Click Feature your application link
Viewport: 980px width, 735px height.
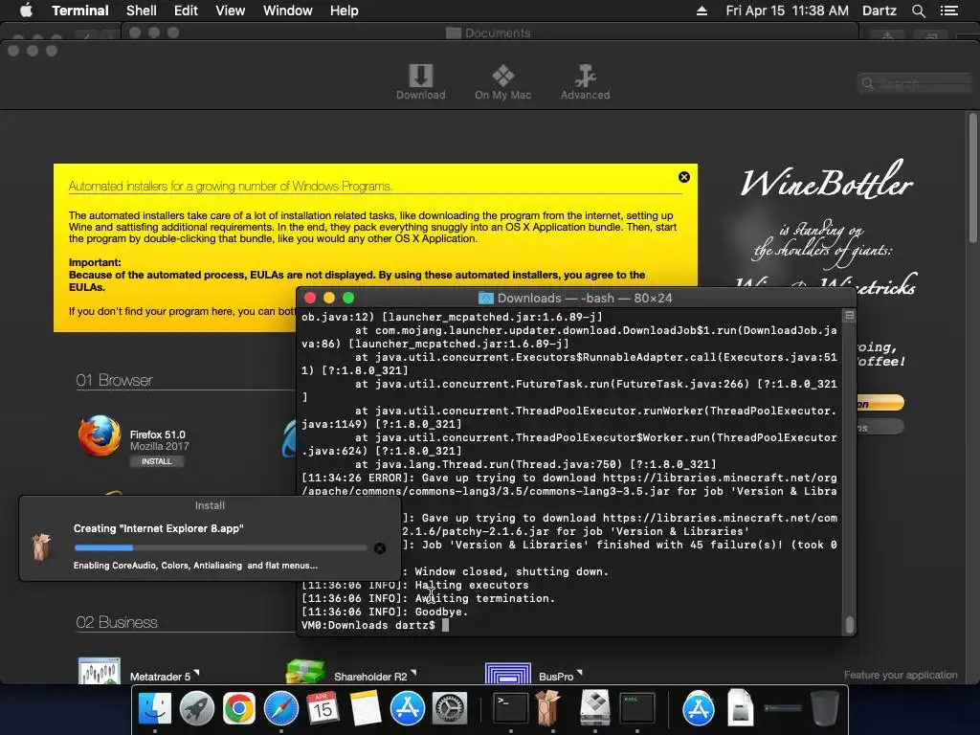pos(901,675)
